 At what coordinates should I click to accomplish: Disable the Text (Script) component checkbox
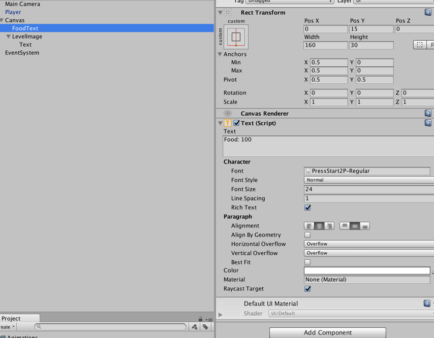[x=236, y=123]
